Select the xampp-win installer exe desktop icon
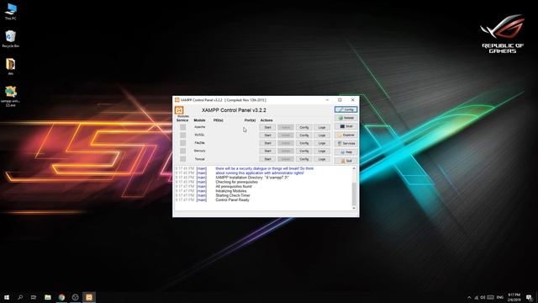538x303 pixels. (11, 96)
